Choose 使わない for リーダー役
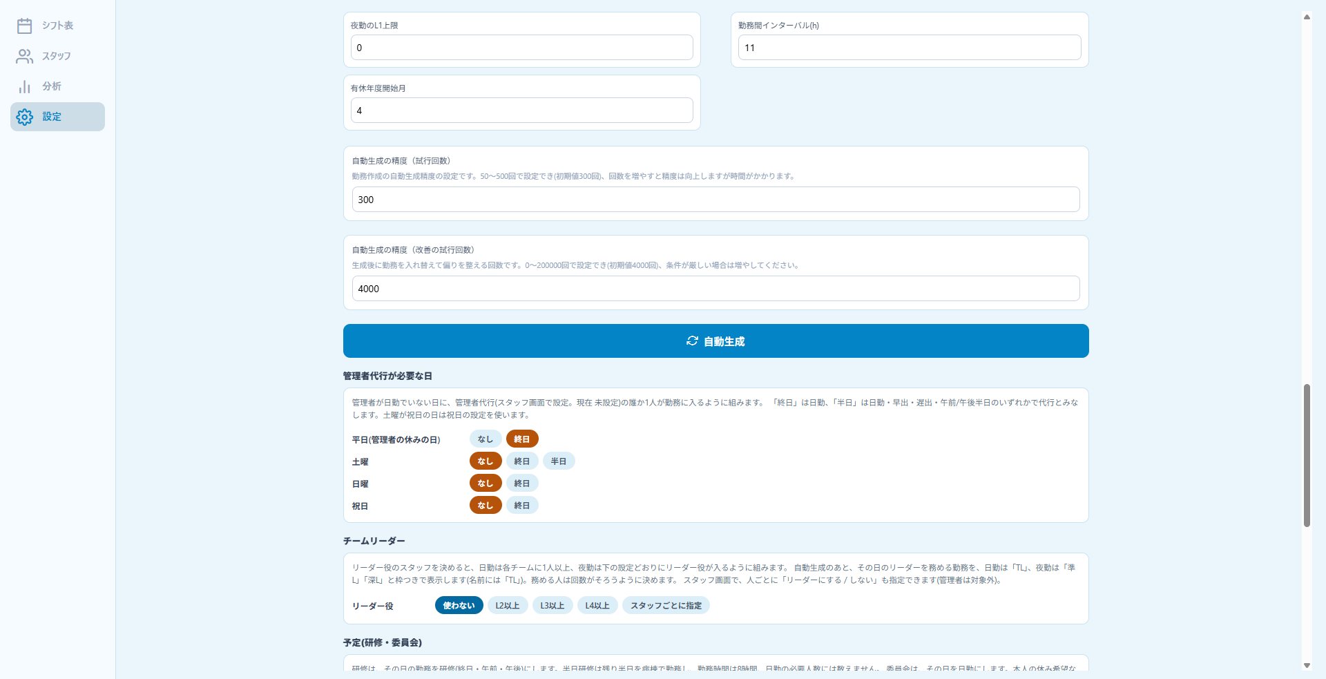Image resolution: width=1326 pixels, height=679 pixels. (x=459, y=605)
